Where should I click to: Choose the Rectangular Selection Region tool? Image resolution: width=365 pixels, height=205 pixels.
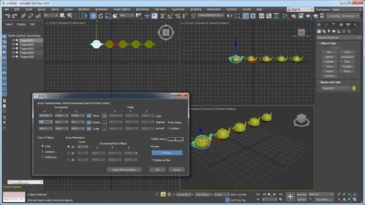click(x=78, y=16)
